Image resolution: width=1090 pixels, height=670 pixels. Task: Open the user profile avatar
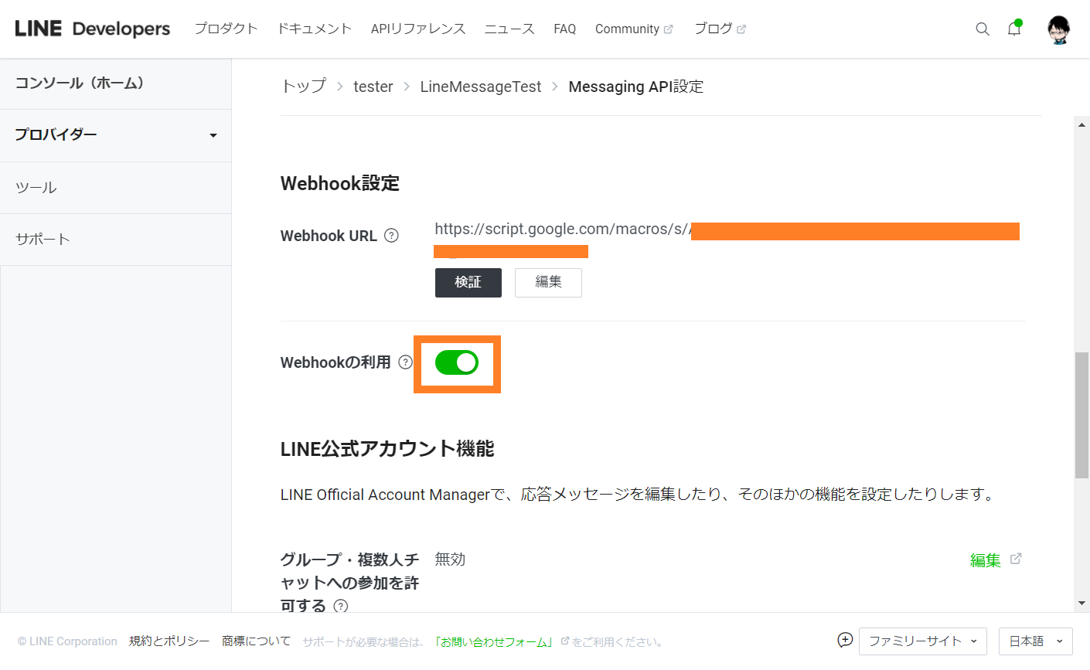1058,29
